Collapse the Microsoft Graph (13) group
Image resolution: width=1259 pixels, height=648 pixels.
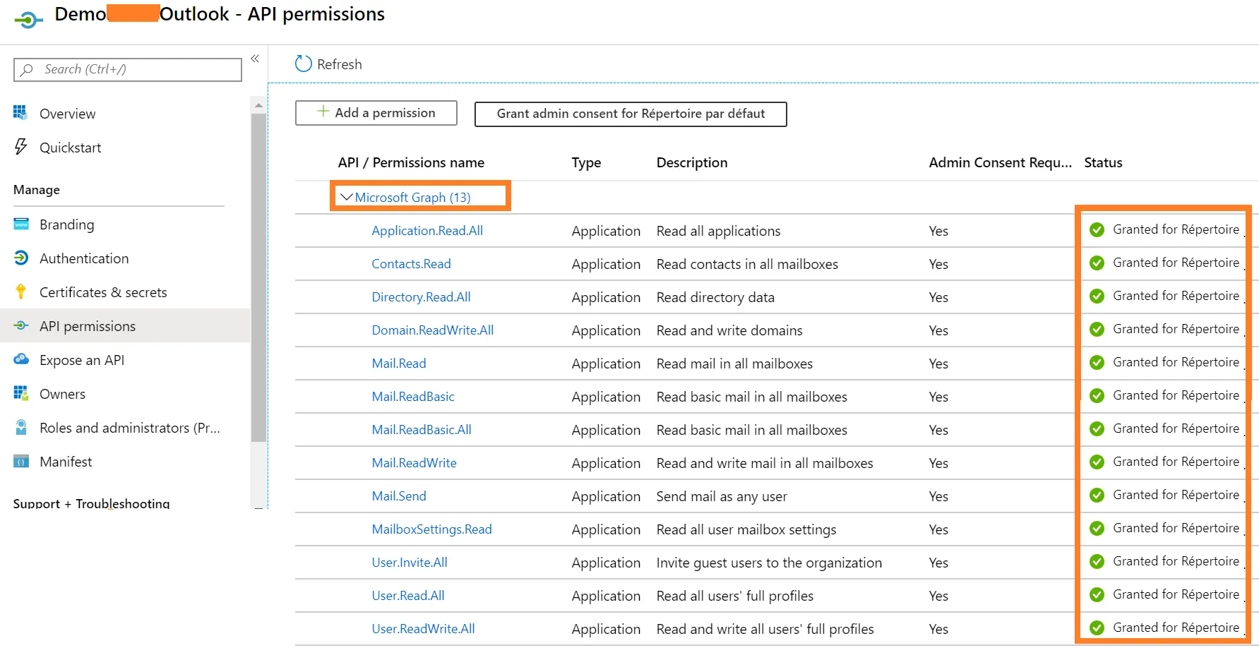[x=347, y=198]
